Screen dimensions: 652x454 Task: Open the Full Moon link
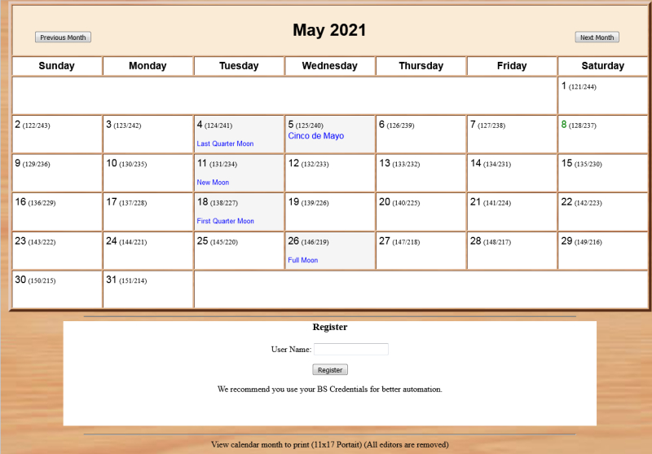point(302,260)
